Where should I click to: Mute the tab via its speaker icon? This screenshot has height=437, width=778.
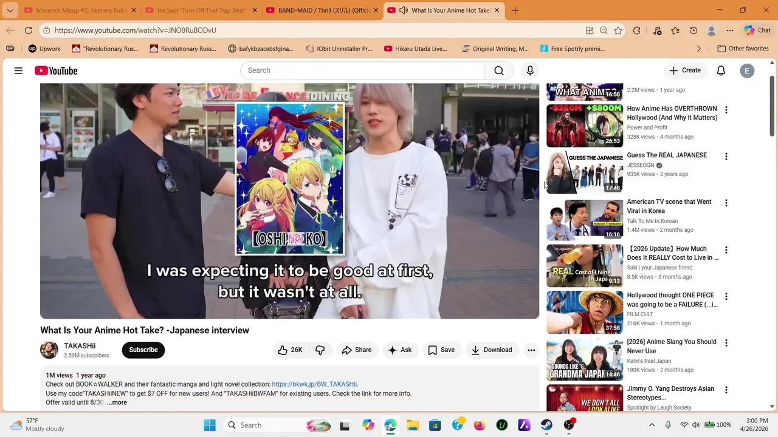pos(403,10)
